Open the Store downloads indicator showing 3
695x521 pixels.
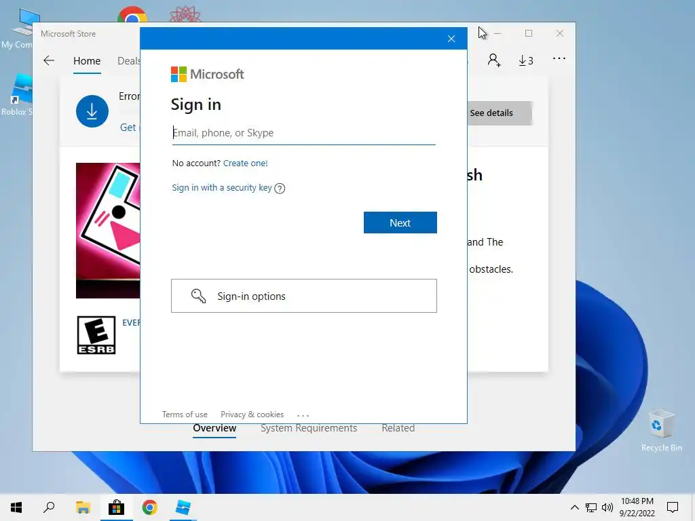point(526,60)
